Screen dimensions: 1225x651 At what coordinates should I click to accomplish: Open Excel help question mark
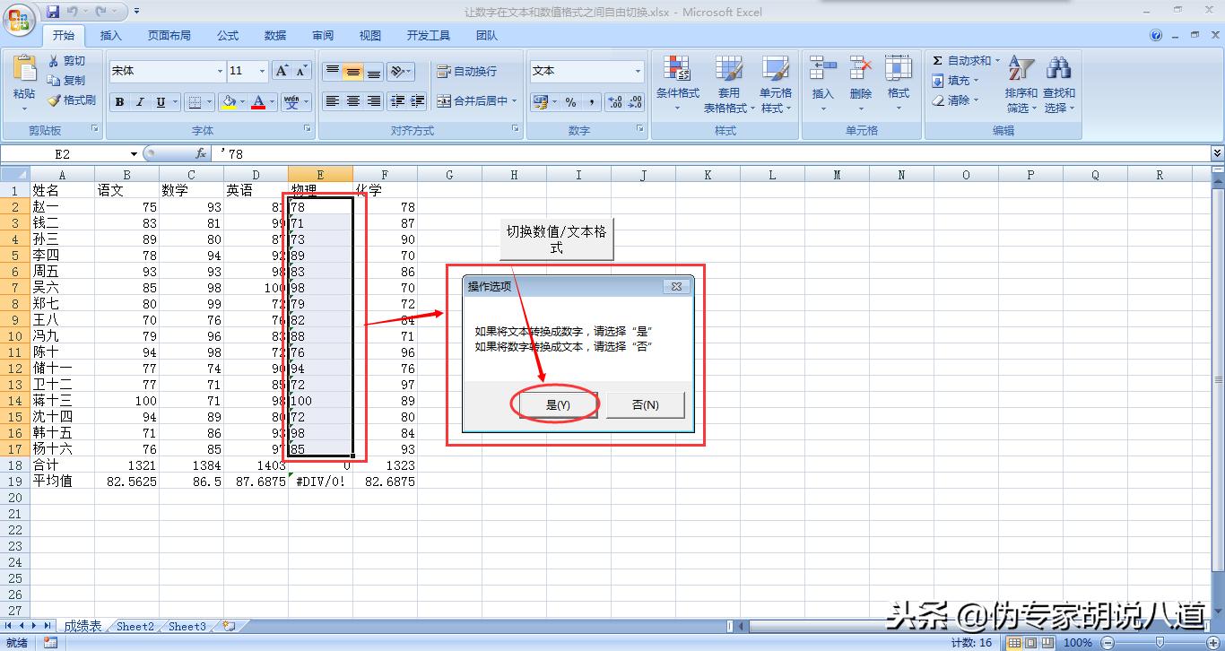(1156, 36)
